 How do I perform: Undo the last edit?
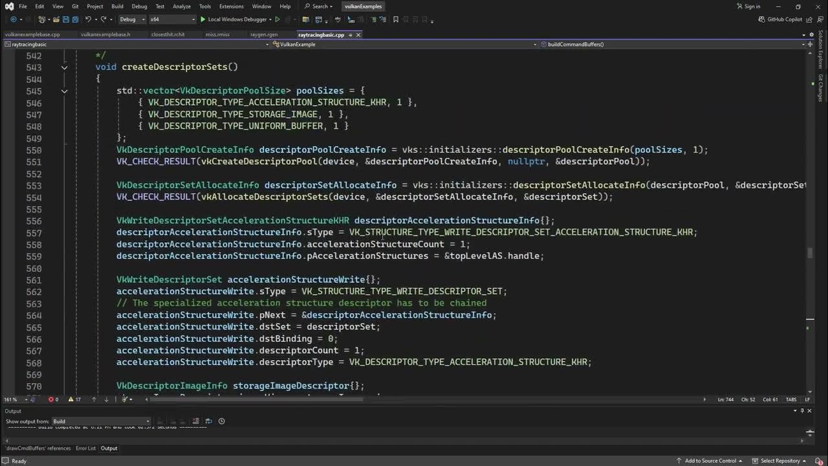[89, 19]
